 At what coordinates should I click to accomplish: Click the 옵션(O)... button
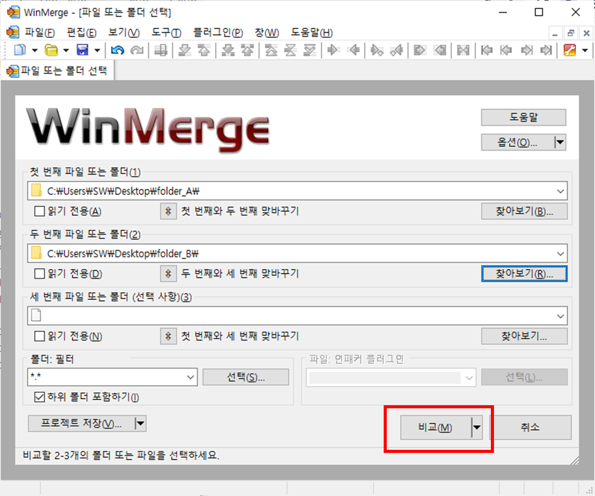[517, 142]
